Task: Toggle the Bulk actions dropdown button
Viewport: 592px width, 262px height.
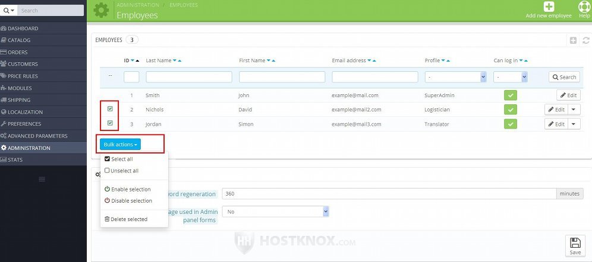Action: tap(120, 145)
